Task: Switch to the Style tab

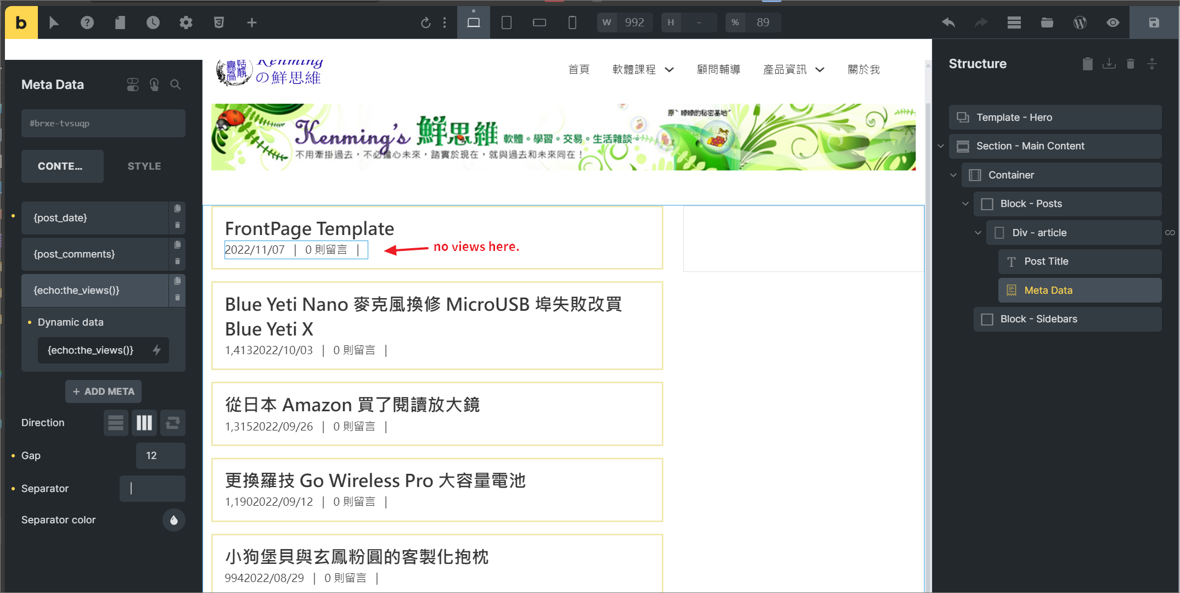Action: point(144,166)
